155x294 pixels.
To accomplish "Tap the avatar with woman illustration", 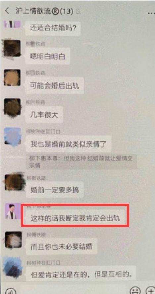I will [13, 211].
